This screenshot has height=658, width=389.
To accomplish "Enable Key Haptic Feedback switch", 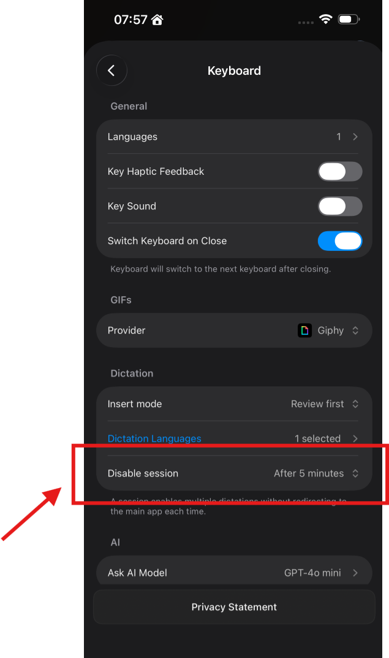I will [340, 172].
